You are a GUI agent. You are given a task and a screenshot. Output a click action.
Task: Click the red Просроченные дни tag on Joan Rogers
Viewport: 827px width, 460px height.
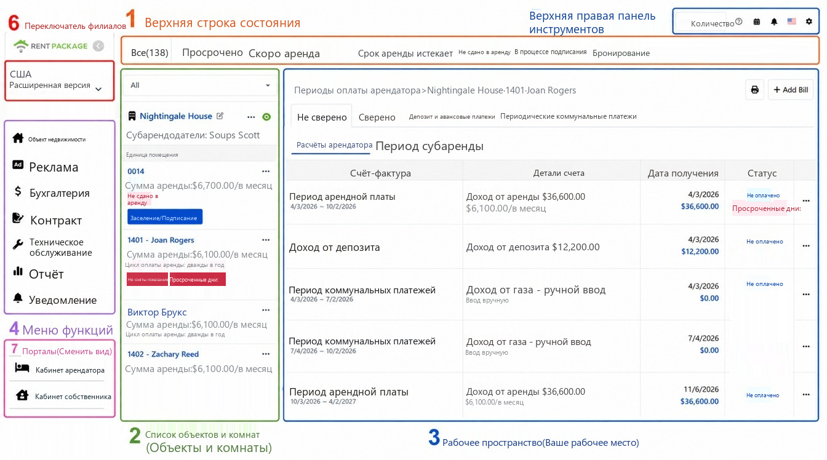point(198,279)
